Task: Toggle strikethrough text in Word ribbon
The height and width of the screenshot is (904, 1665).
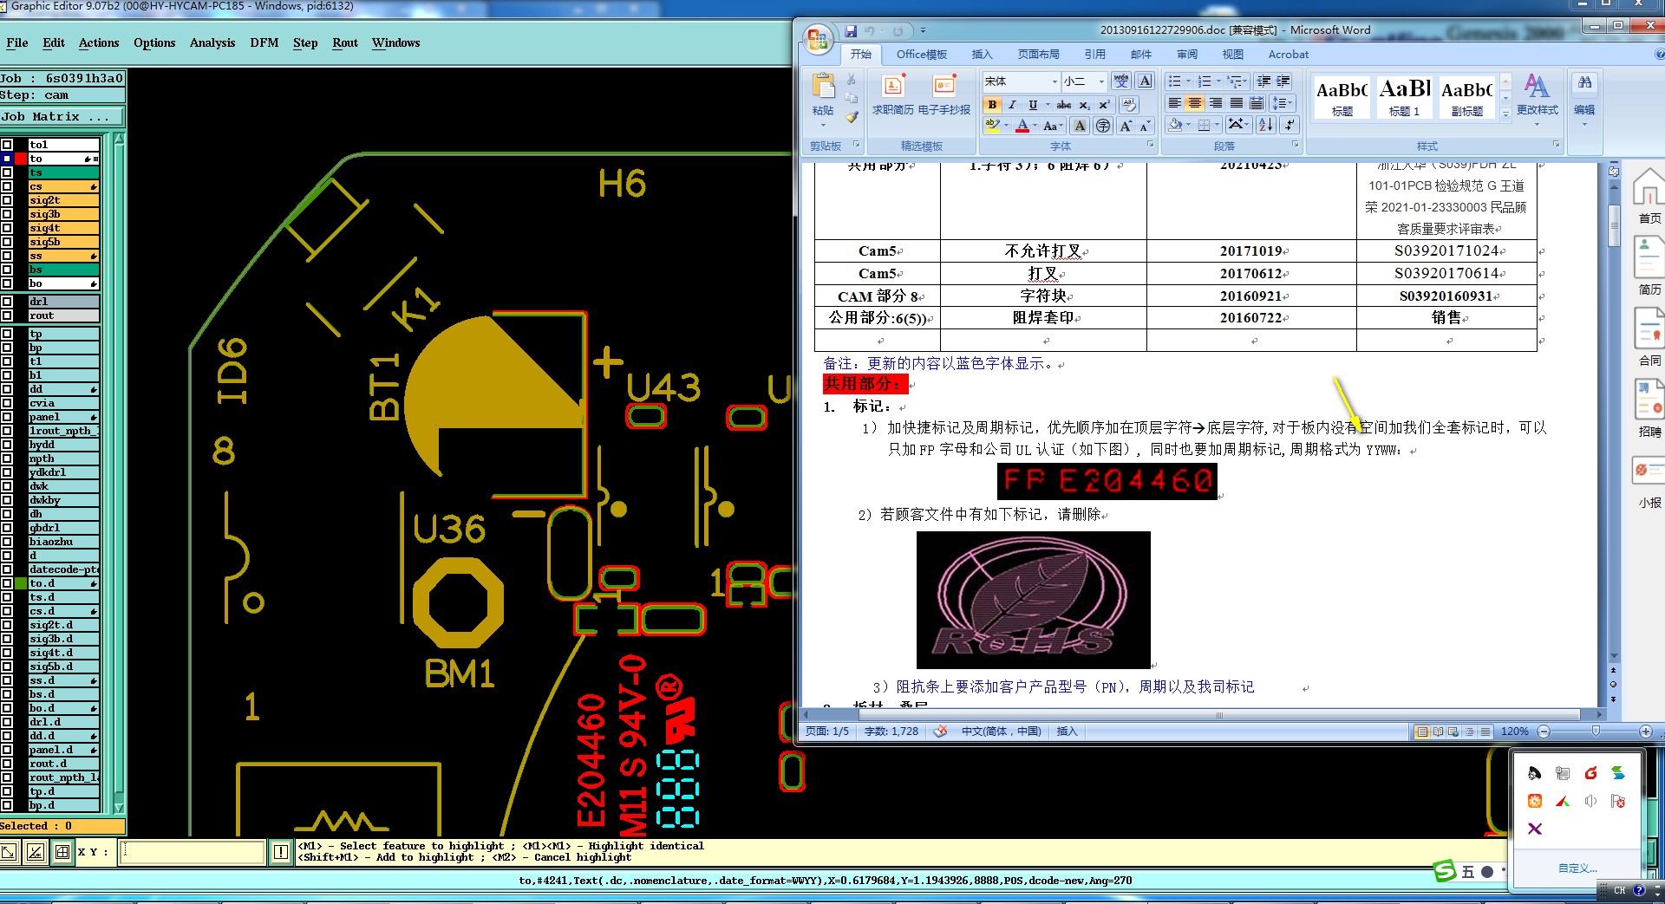Action: tap(1063, 105)
